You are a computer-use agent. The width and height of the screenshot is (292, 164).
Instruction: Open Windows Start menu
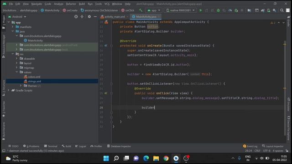click(106, 159)
